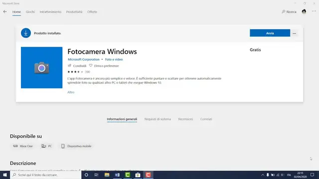Open the network tray icon
Image resolution: width=319 pixels, height=179 pixels.
[278, 175]
